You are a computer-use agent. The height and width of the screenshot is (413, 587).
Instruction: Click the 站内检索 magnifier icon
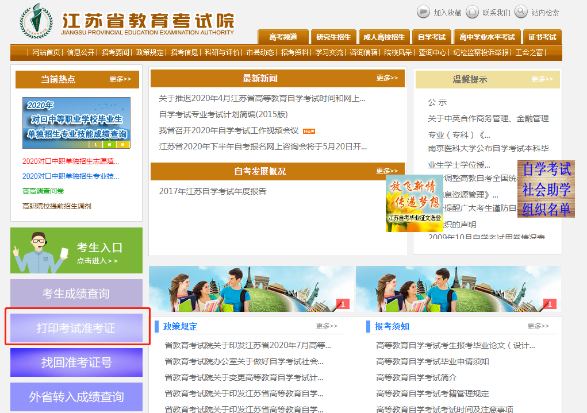tap(521, 11)
